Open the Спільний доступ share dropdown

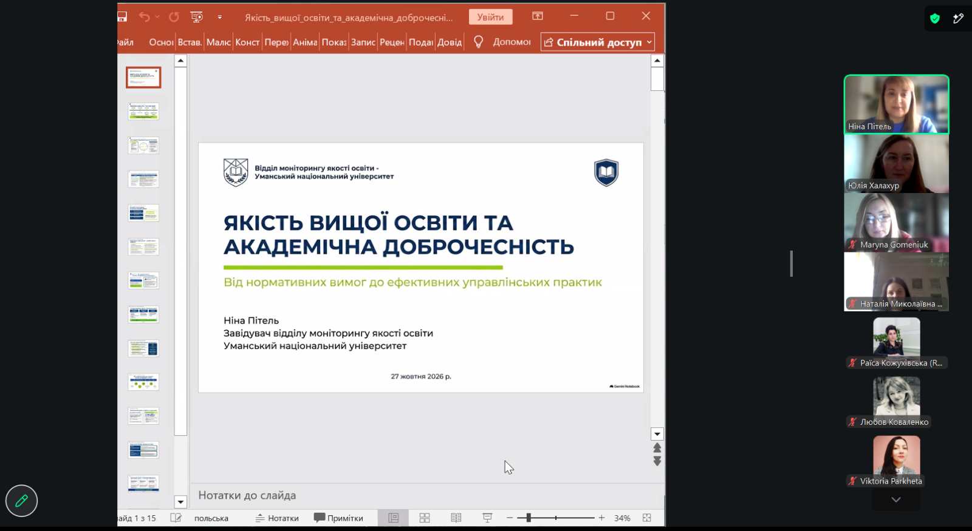pos(598,42)
